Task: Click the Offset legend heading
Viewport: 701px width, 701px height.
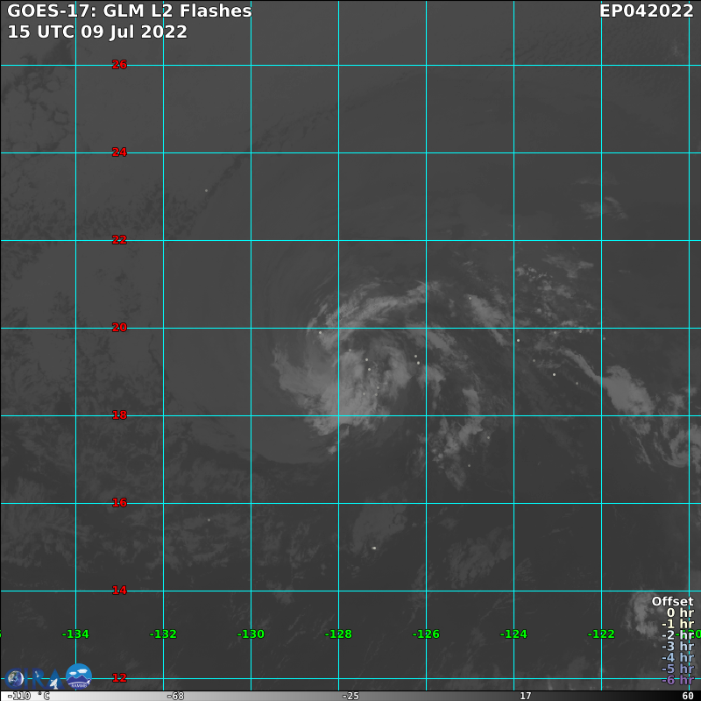Action: (672, 601)
